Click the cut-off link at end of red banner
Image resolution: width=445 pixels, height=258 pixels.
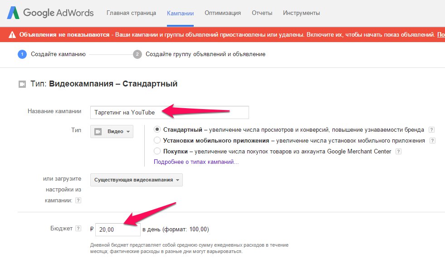(441, 35)
